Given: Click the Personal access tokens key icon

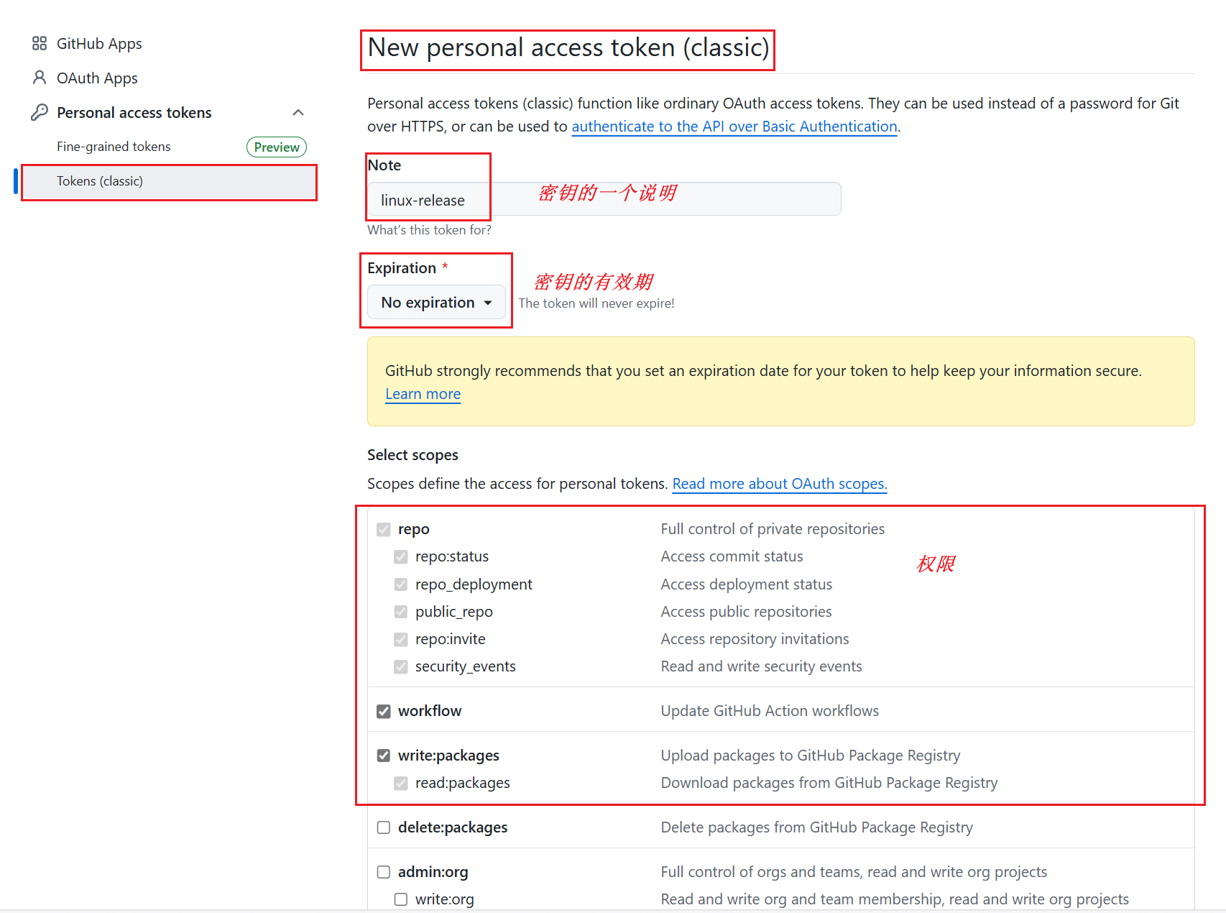Looking at the screenshot, I should click(40, 112).
